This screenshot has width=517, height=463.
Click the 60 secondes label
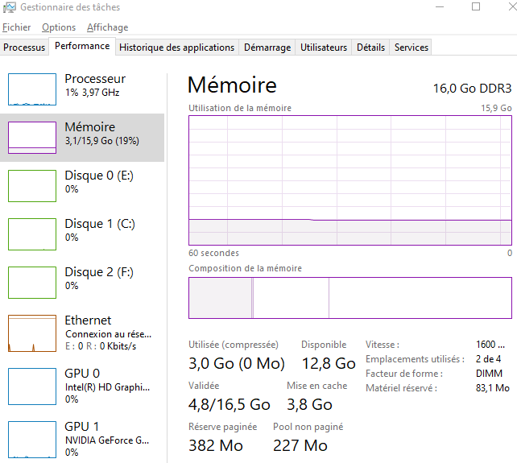click(x=213, y=254)
